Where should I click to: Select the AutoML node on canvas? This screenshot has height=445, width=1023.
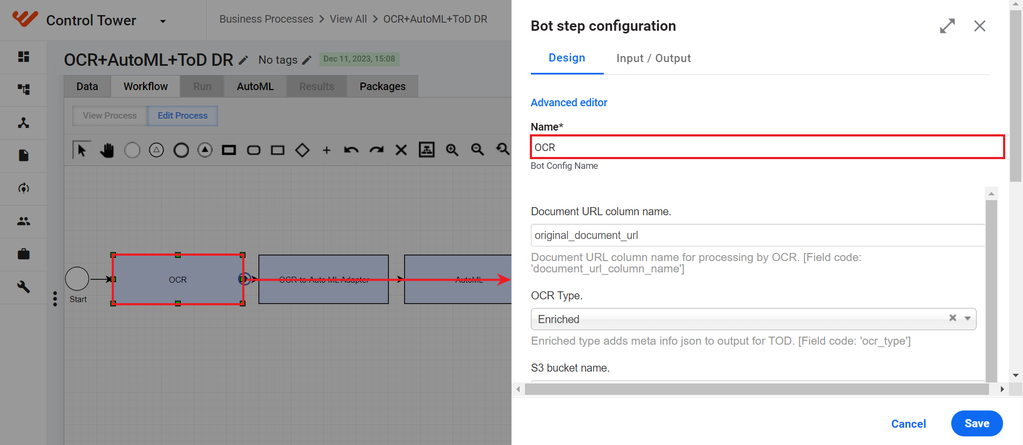pyautogui.click(x=458, y=279)
